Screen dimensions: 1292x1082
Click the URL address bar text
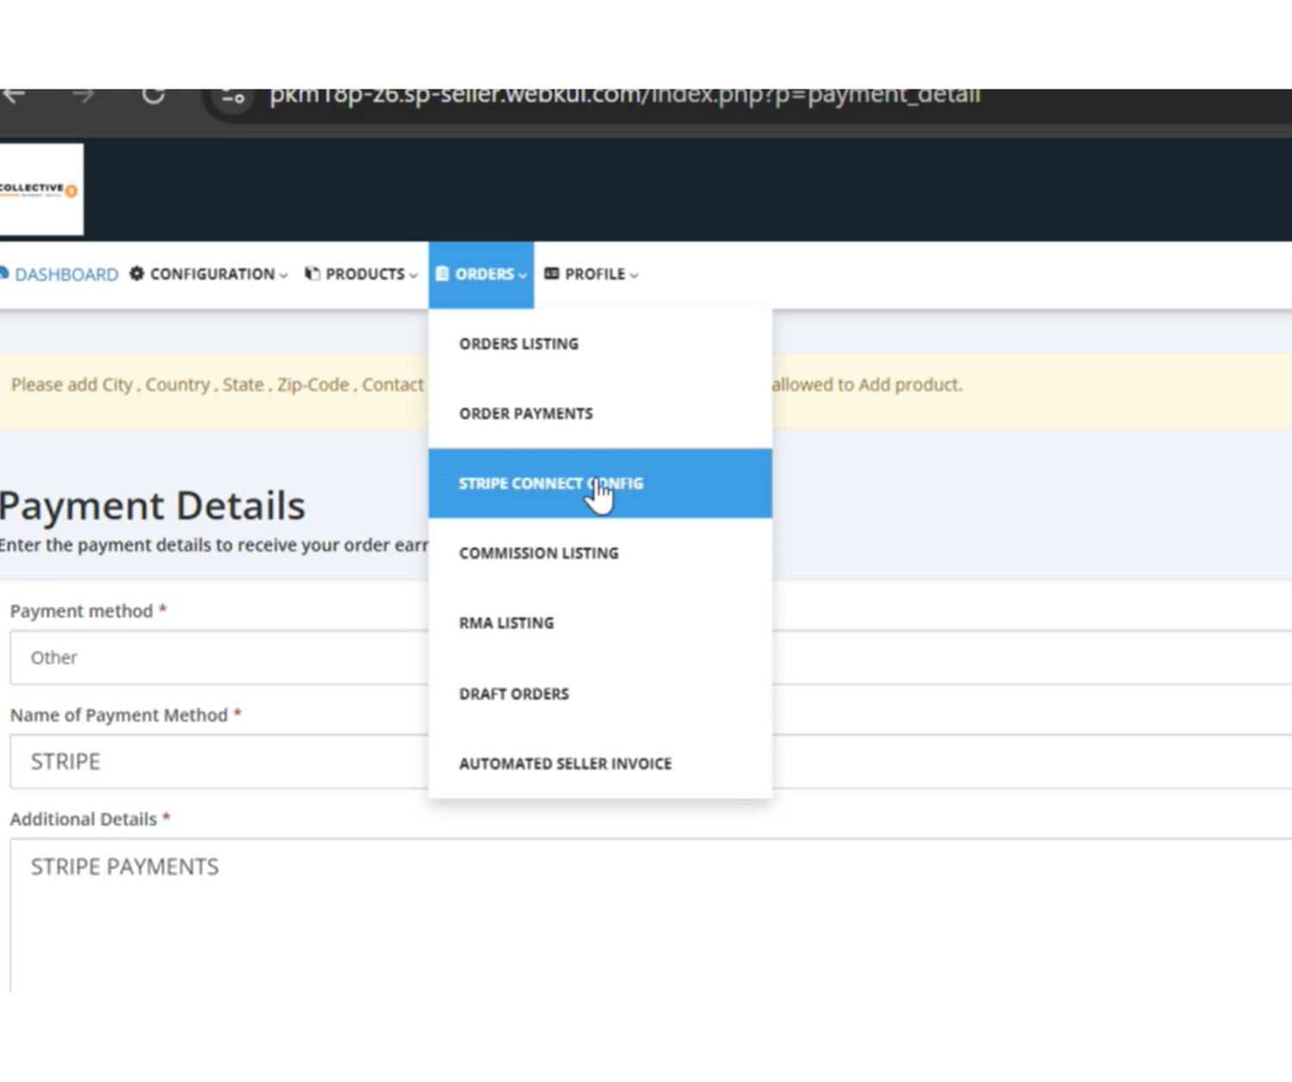point(624,96)
